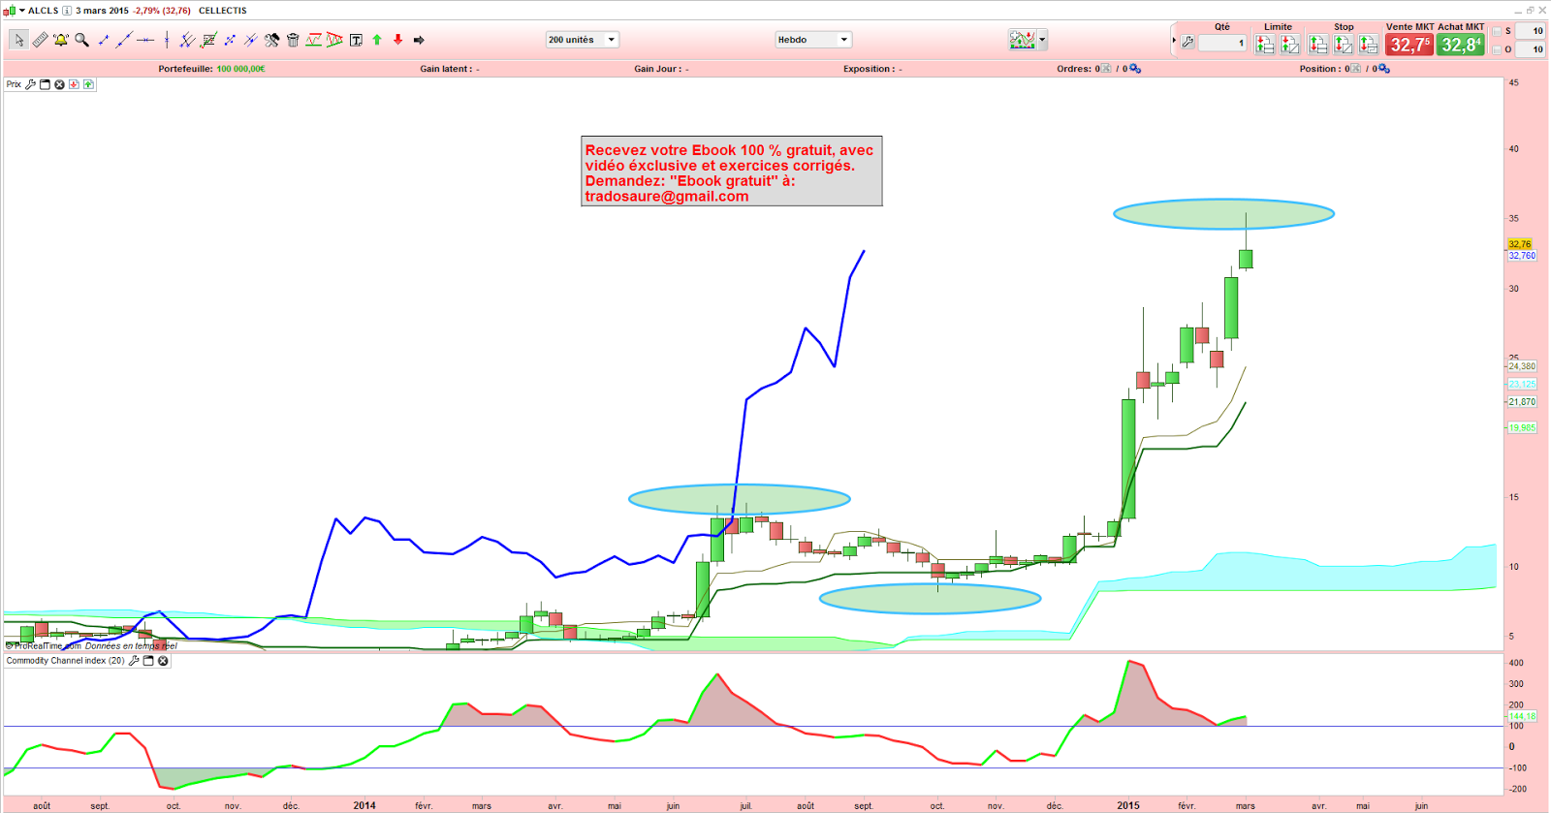Select the parallel channel lines tool
The image size is (1551, 813).
coord(187,40)
